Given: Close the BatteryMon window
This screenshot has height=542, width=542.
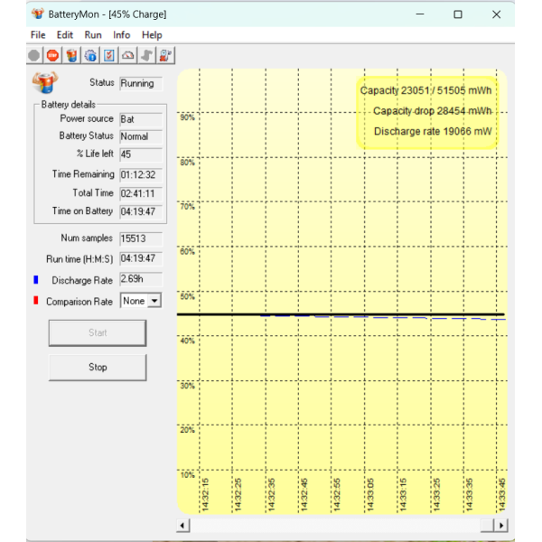Looking at the screenshot, I should point(496,14).
